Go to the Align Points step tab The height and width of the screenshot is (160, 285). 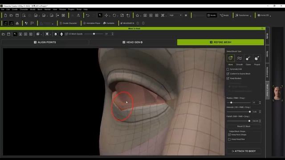(45, 42)
